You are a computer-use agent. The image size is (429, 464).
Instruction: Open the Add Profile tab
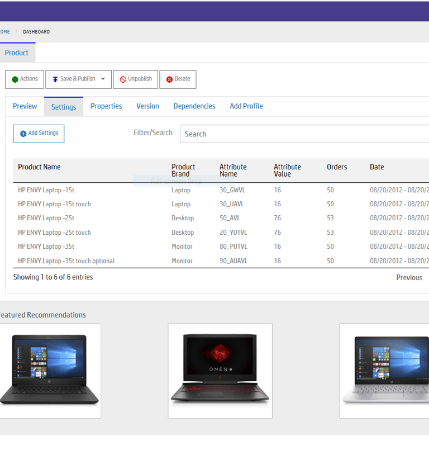pos(246,106)
